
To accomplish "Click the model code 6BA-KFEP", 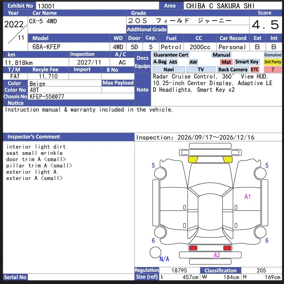I will pyautogui.click(x=46, y=47).
